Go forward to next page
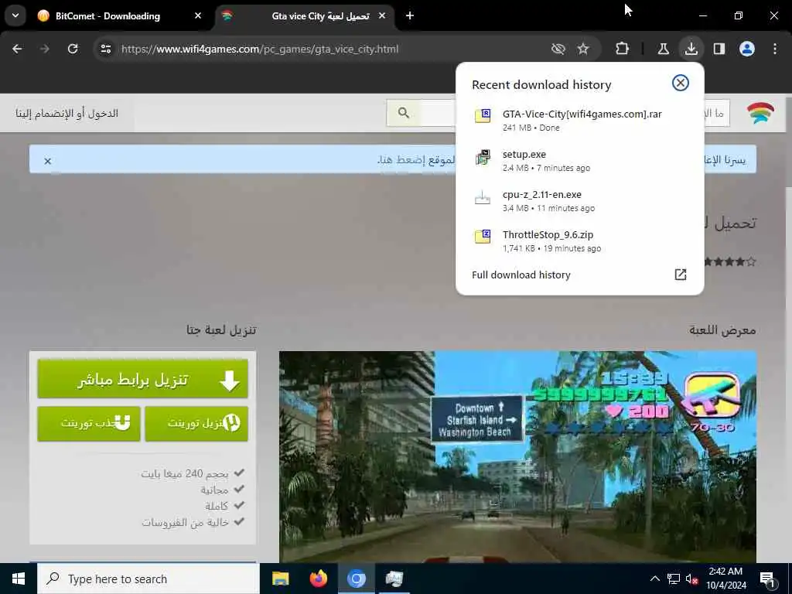This screenshot has width=792, height=594. tap(45, 49)
